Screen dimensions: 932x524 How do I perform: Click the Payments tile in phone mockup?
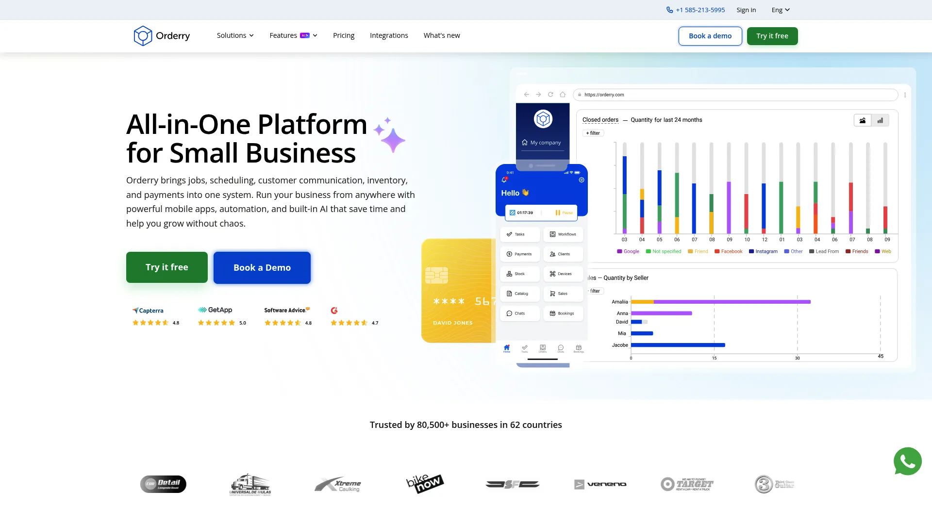520,254
